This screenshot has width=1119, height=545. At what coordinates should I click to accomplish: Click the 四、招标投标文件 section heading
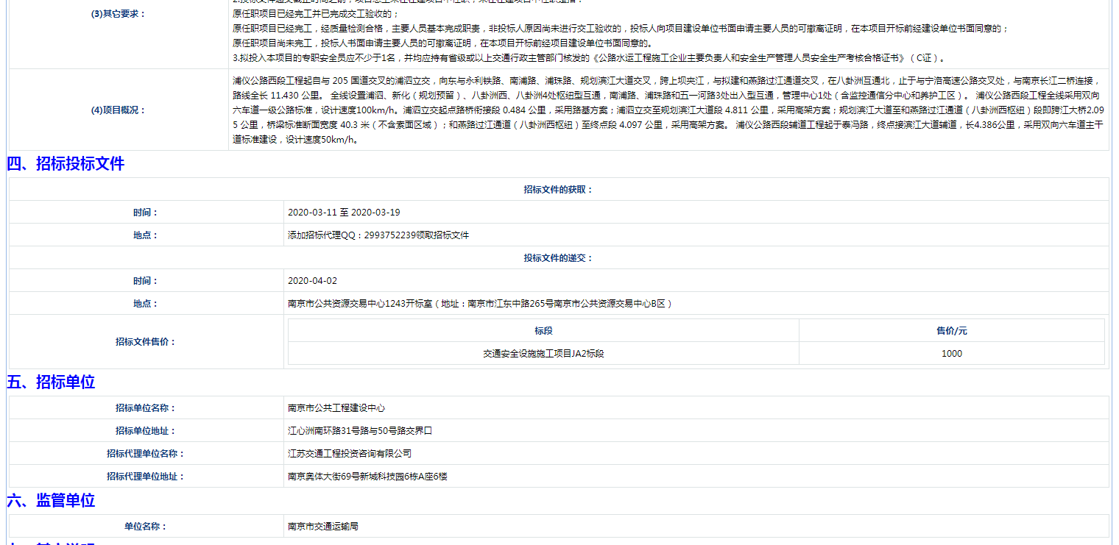pos(66,164)
